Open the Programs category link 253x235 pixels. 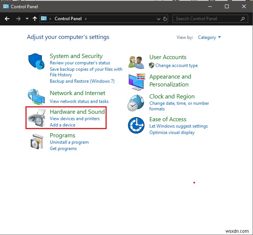[63, 135]
